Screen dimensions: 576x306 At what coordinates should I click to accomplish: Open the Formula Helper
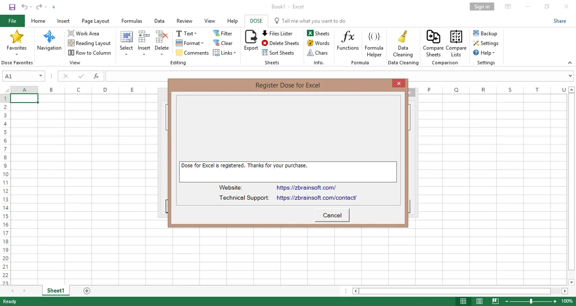[x=374, y=44]
